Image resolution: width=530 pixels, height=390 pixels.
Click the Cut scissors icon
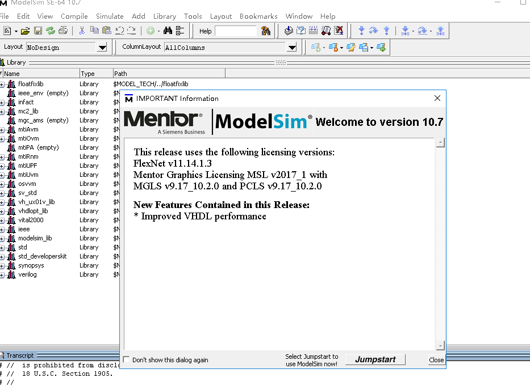click(x=82, y=31)
